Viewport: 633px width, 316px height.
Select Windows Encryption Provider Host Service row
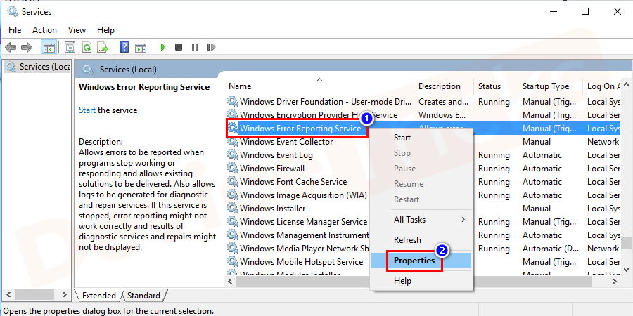423,115
